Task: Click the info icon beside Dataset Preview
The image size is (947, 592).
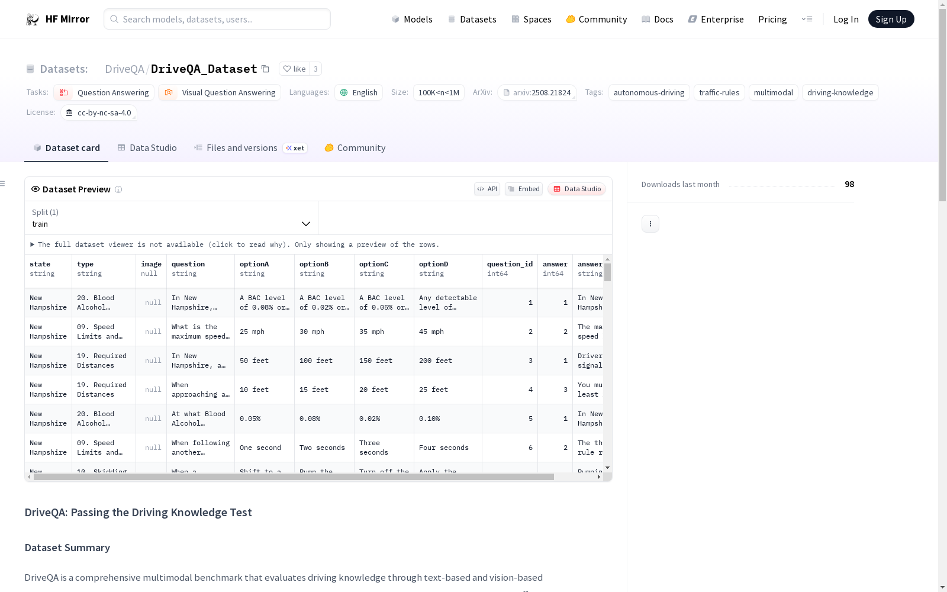Action: pos(118,189)
